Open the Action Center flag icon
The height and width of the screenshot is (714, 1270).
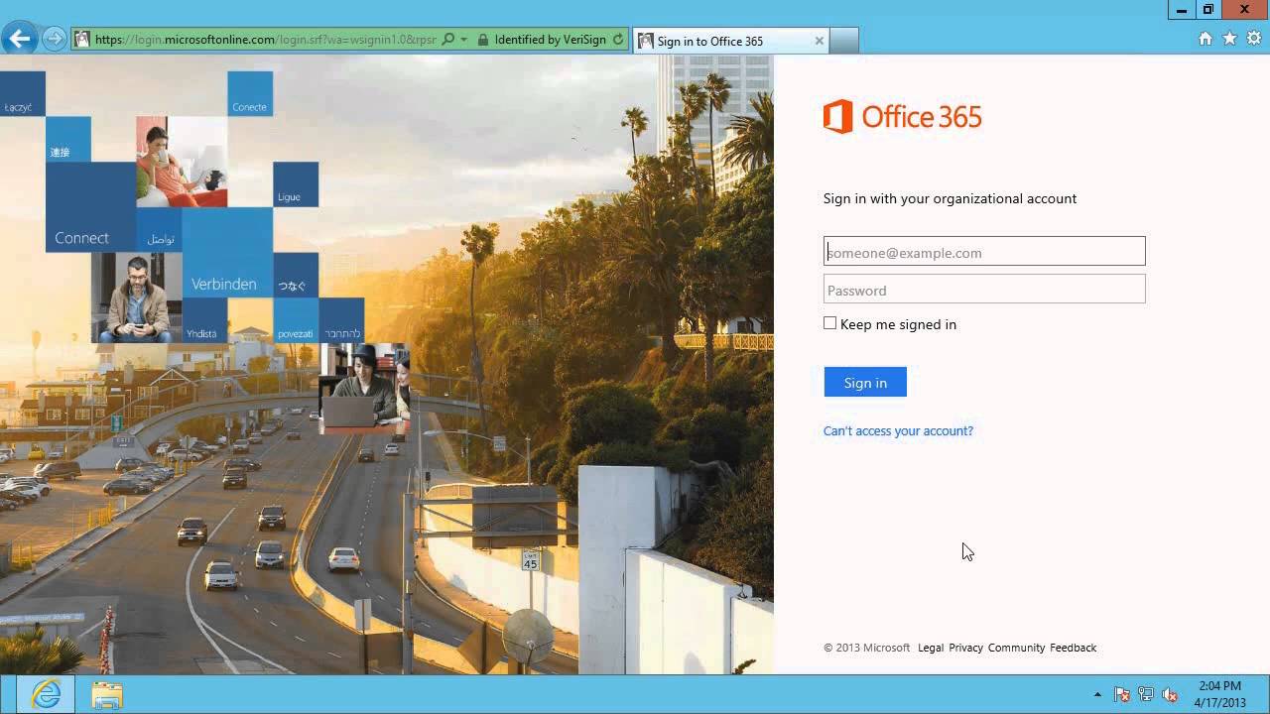pyautogui.click(x=1122, y=694)
